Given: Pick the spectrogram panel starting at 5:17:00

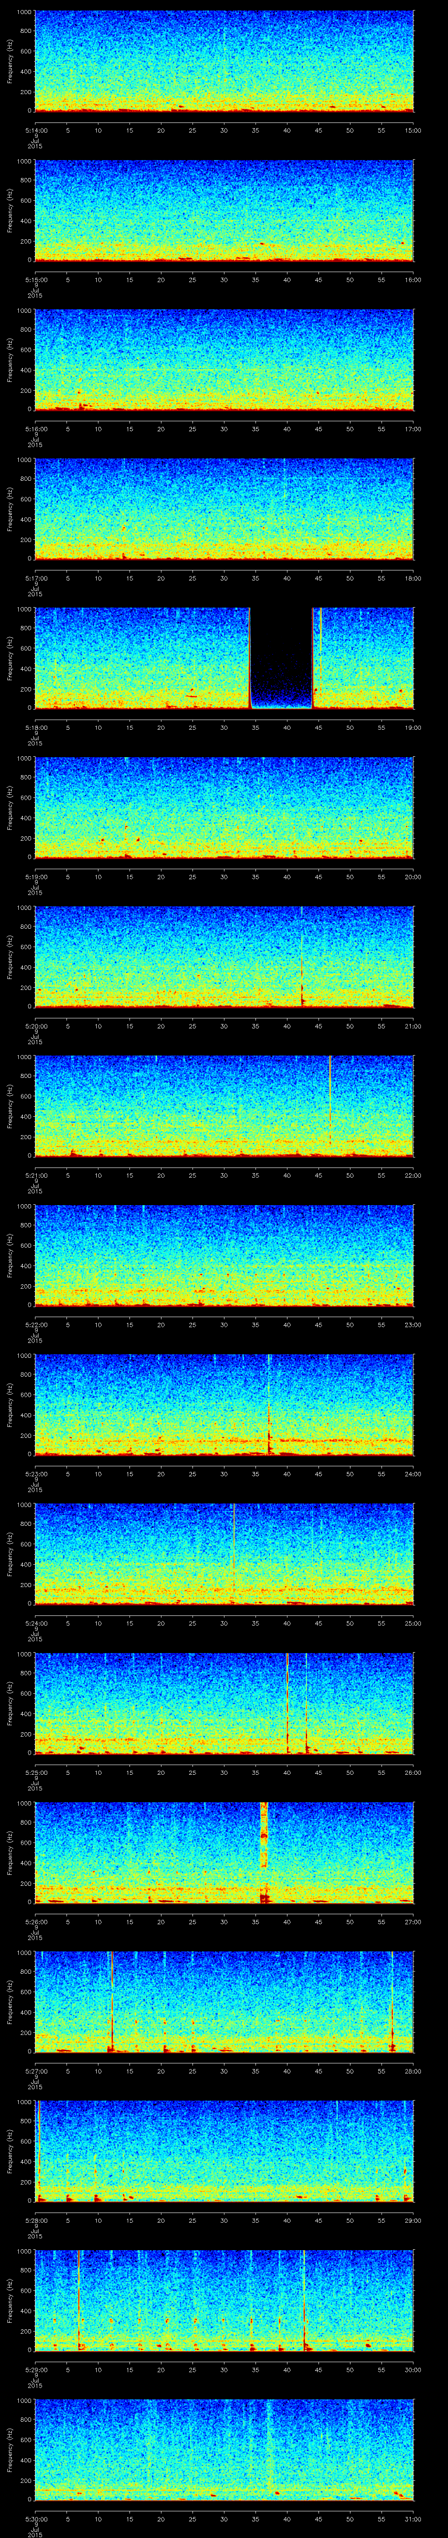Looking at the screenshot, I should 224,508.
